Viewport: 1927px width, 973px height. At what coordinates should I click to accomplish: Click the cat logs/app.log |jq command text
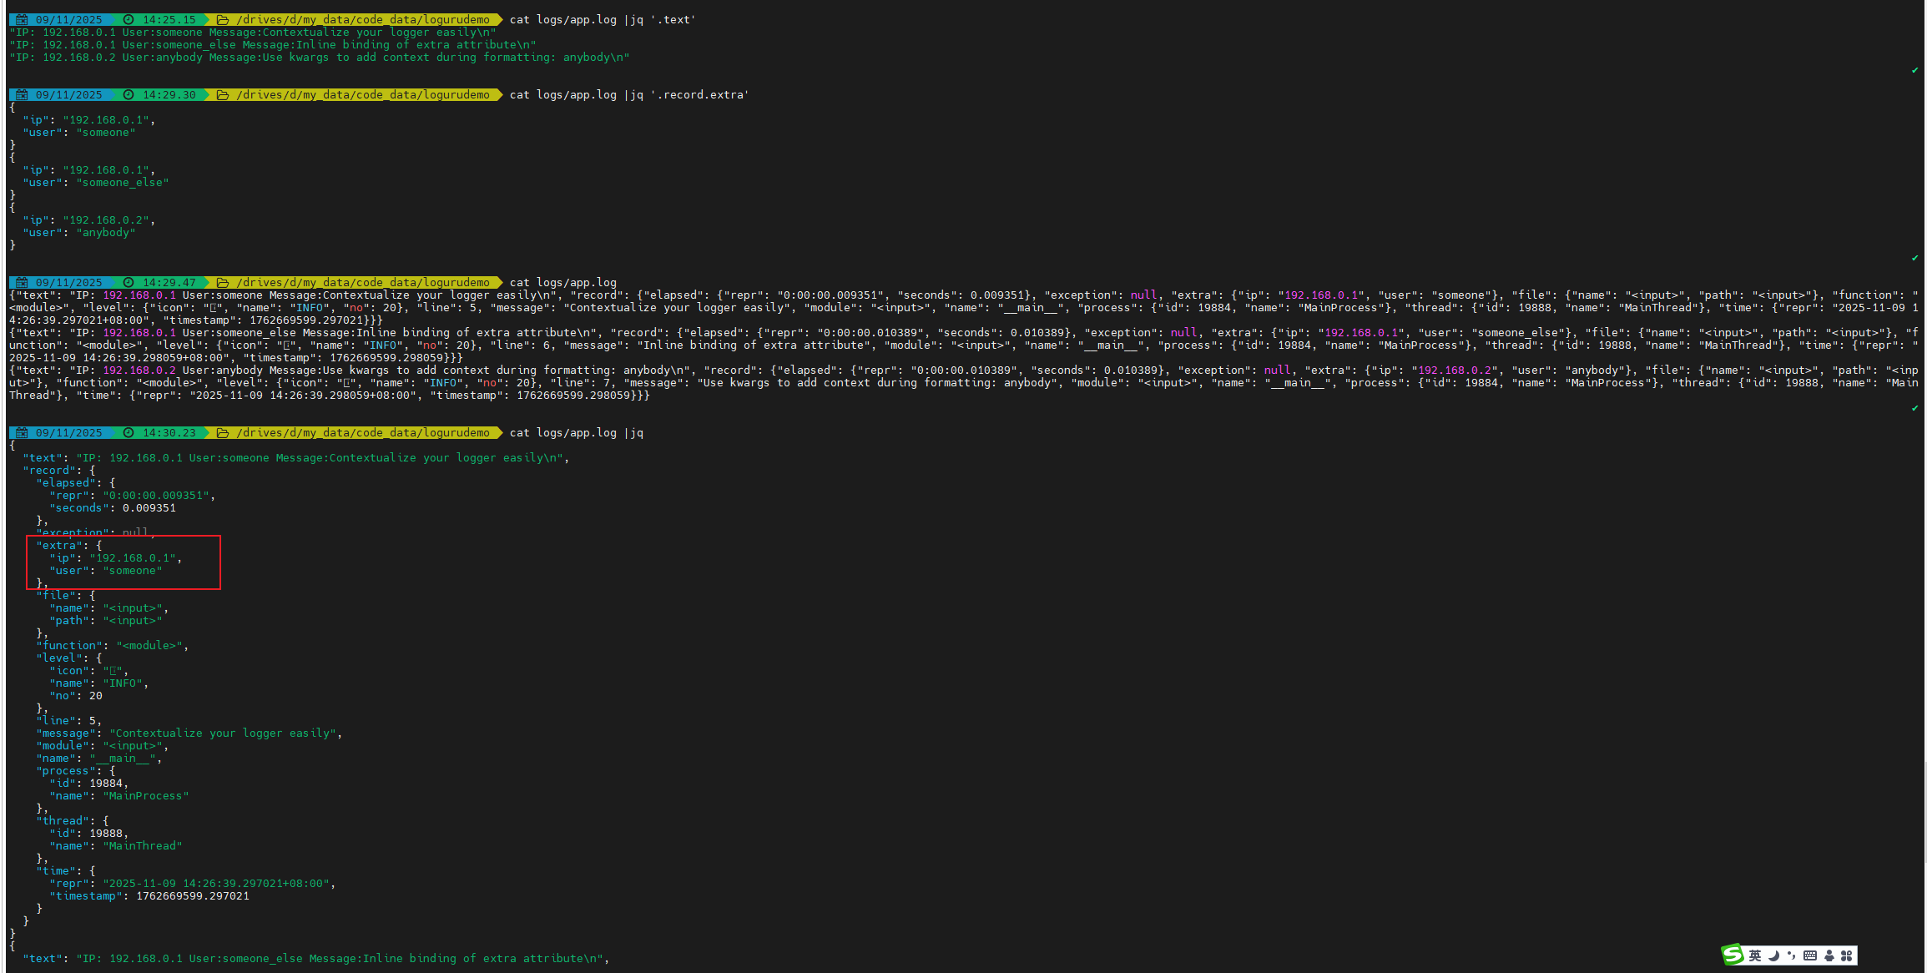point(576,432)
